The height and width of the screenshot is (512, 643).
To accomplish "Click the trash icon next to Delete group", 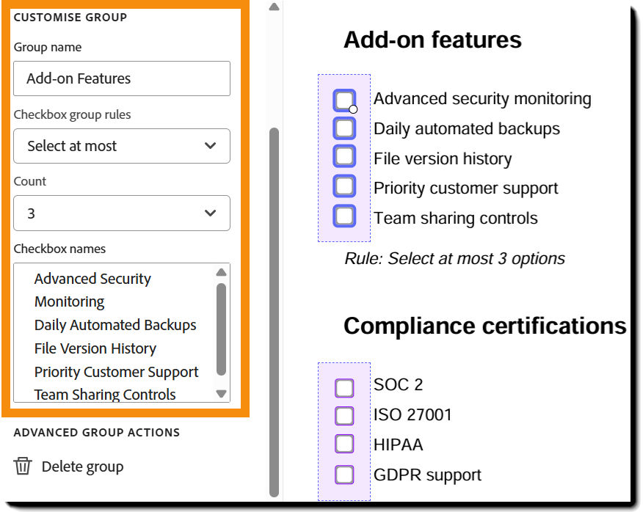I will coord(22,466).
